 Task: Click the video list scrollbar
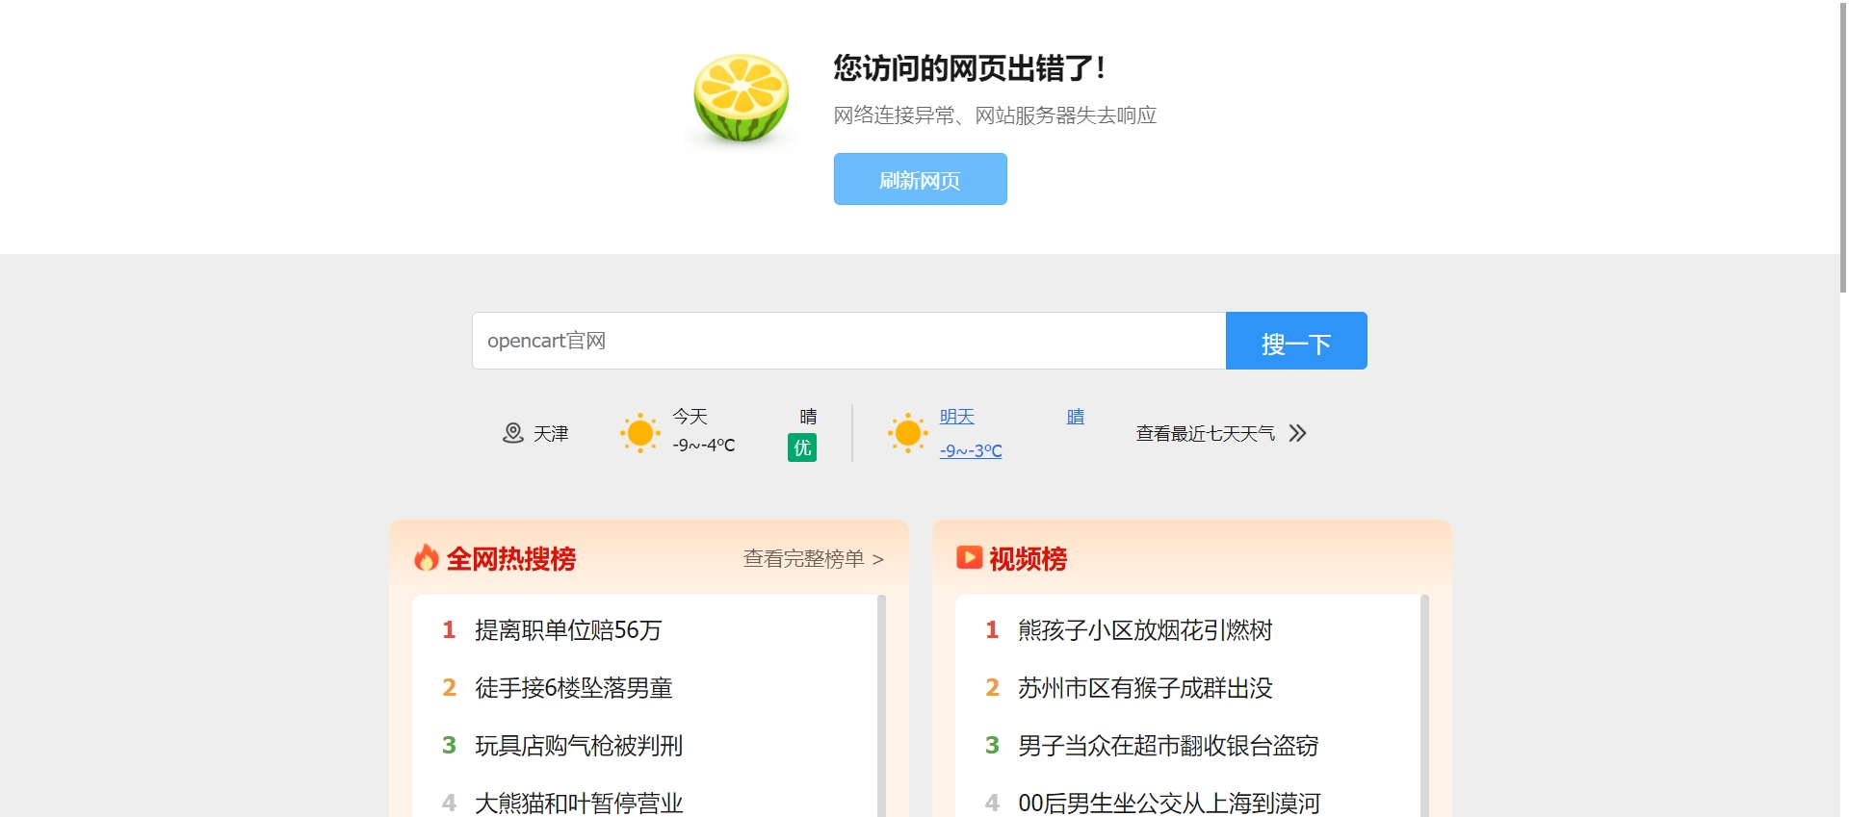point(1424,705)
